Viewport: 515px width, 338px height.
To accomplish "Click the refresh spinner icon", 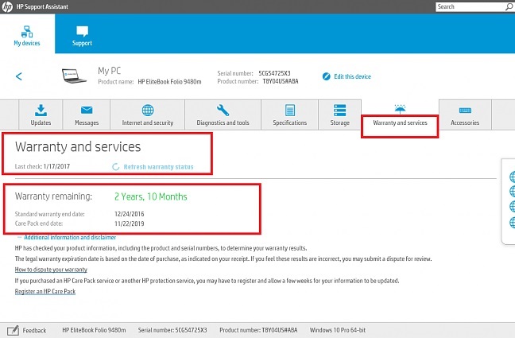I will (115, 167).
